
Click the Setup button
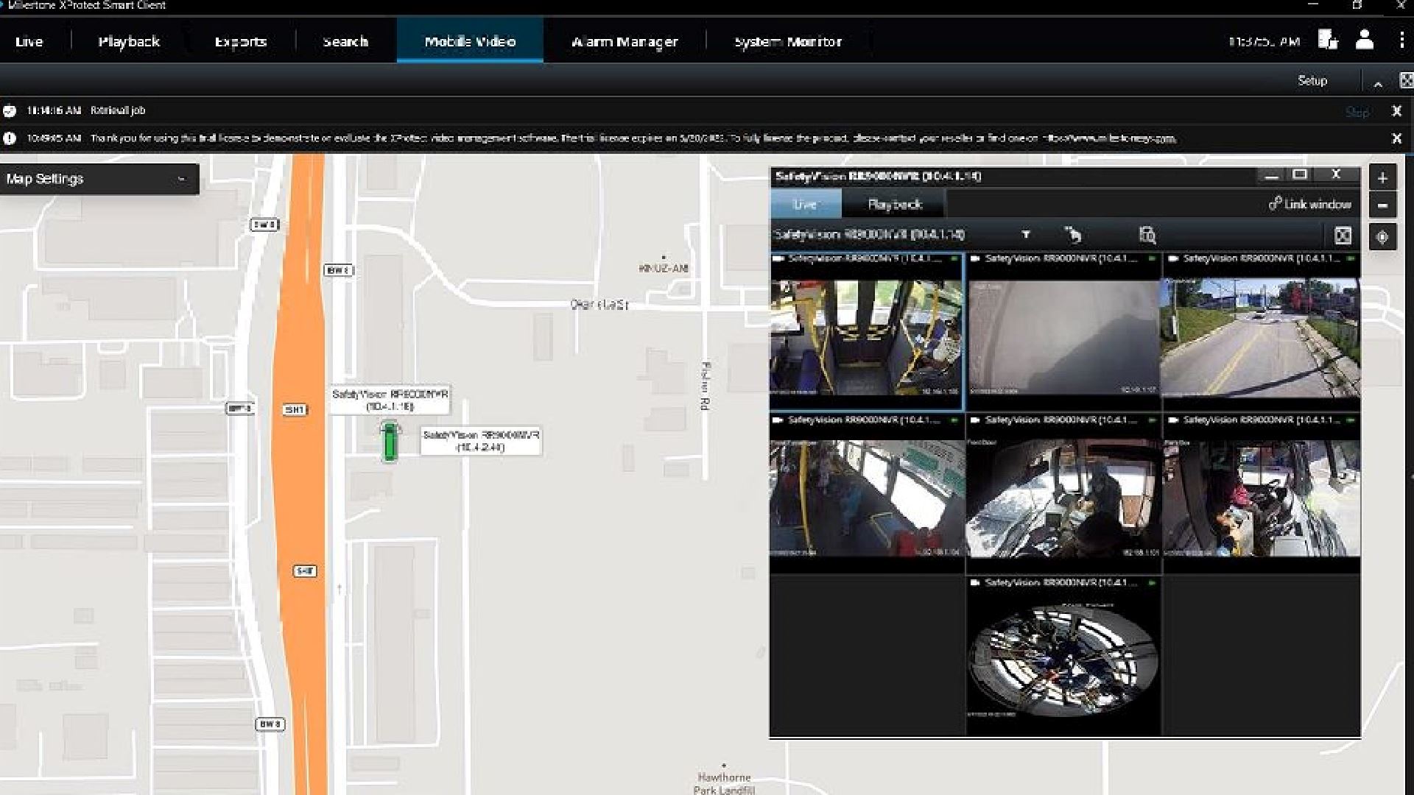click(x=1312, y=81)
